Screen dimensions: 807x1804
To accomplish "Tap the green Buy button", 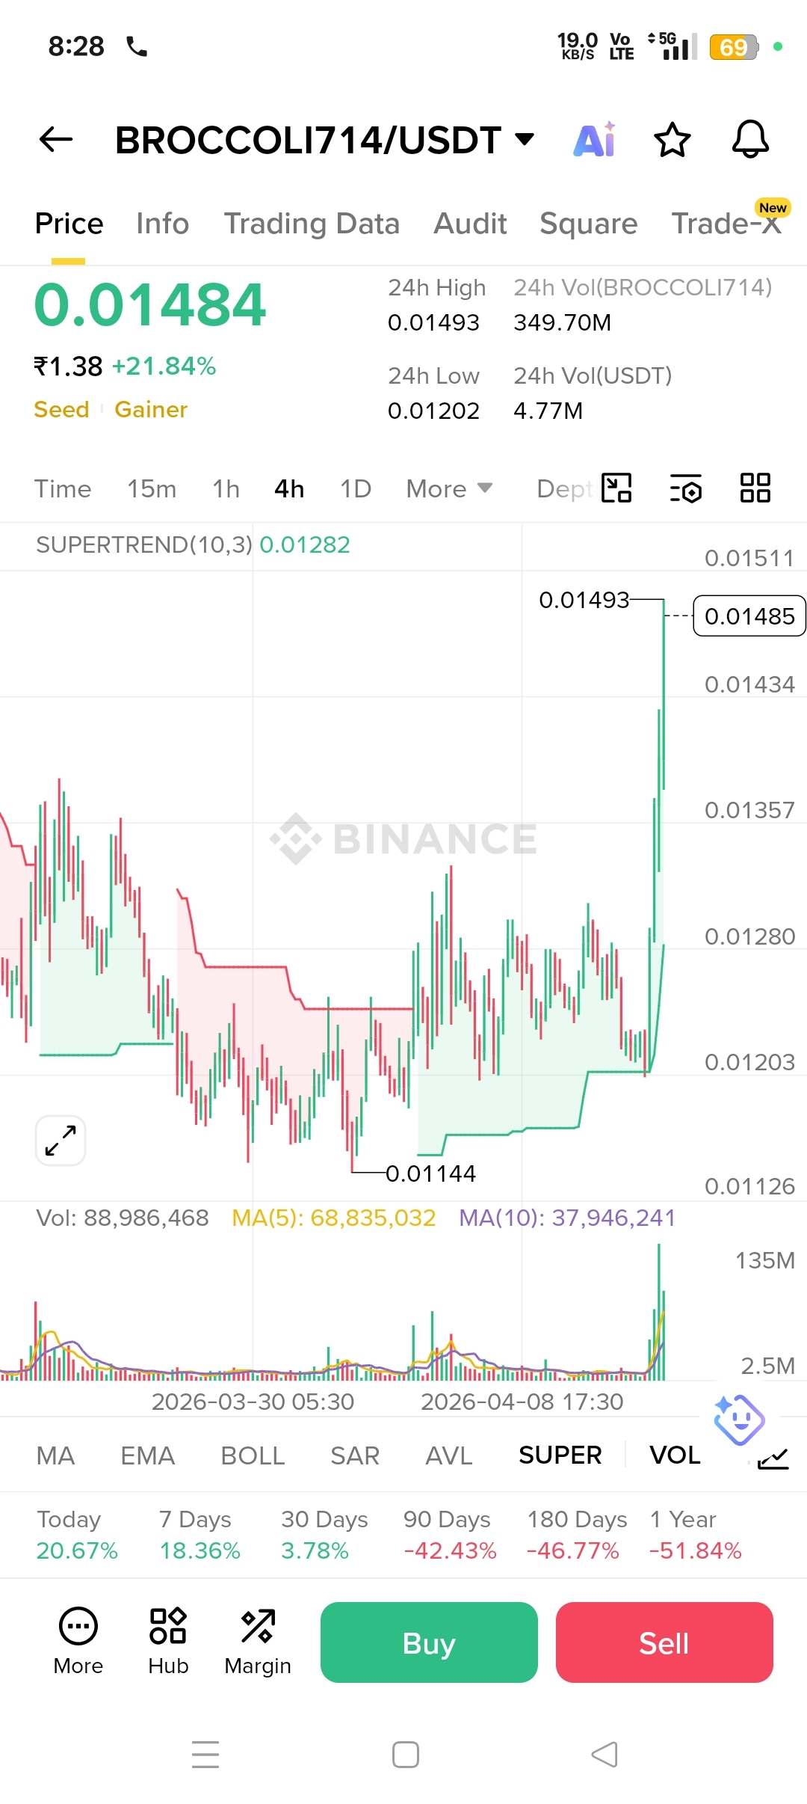I will click(x=429, y=1642).
